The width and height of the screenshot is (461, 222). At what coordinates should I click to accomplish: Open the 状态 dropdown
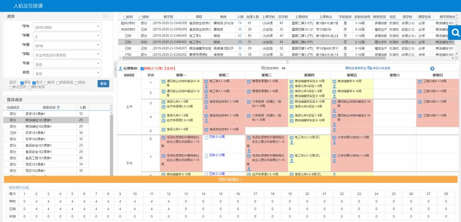(67, 73)
